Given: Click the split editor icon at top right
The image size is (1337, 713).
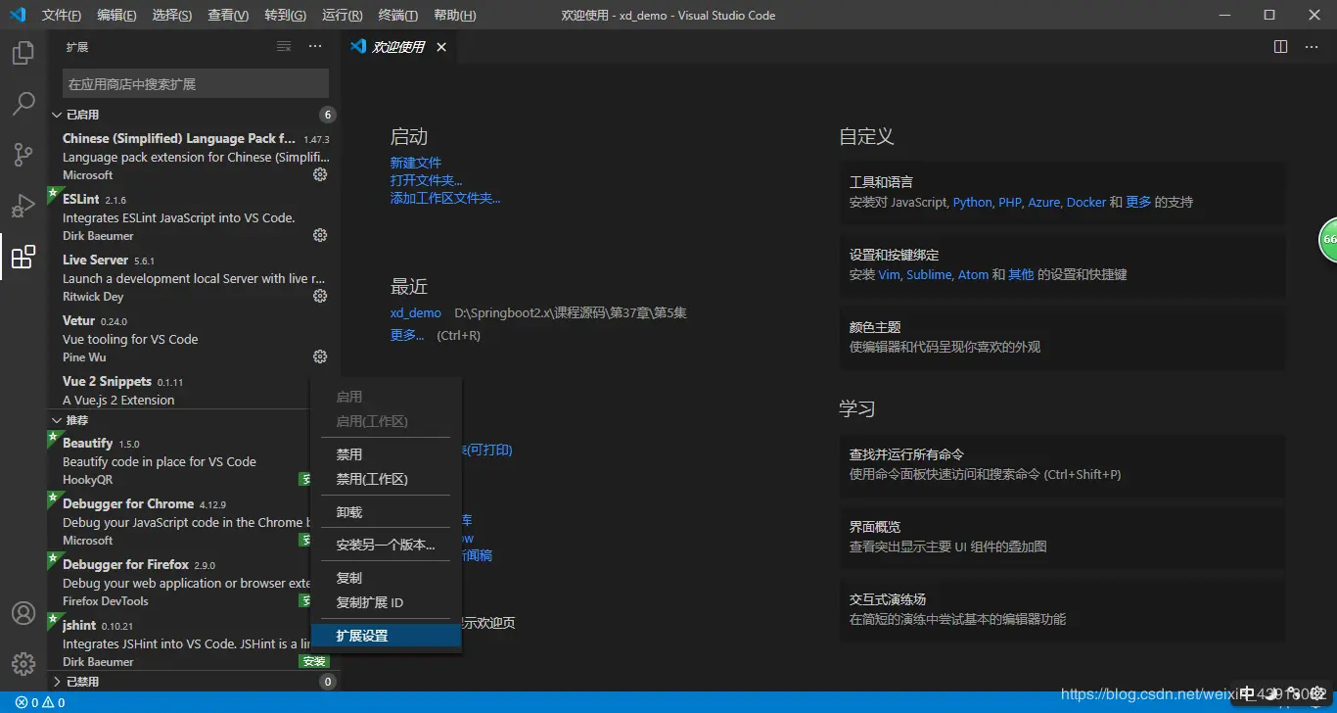Looking at the screenshot, I should tap(1279, 46).
